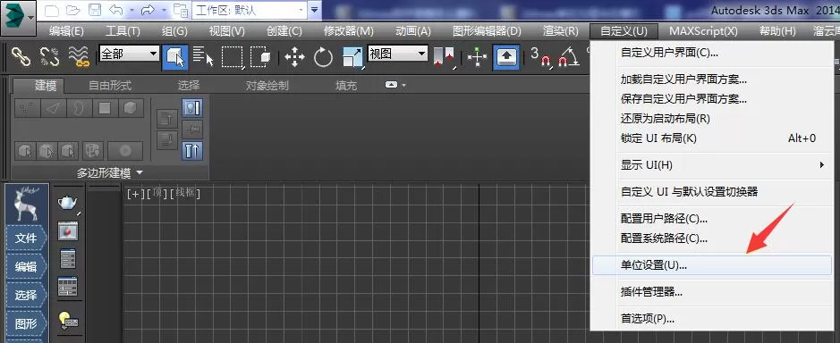Open the MAXScript(X) menu

(703, 31)
